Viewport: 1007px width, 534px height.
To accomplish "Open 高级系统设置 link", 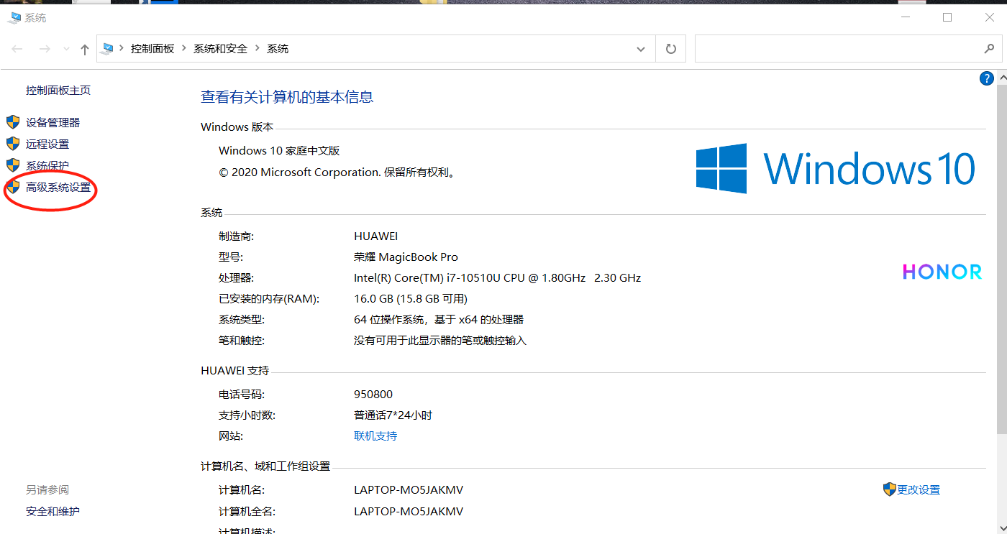I will [58, 188].
